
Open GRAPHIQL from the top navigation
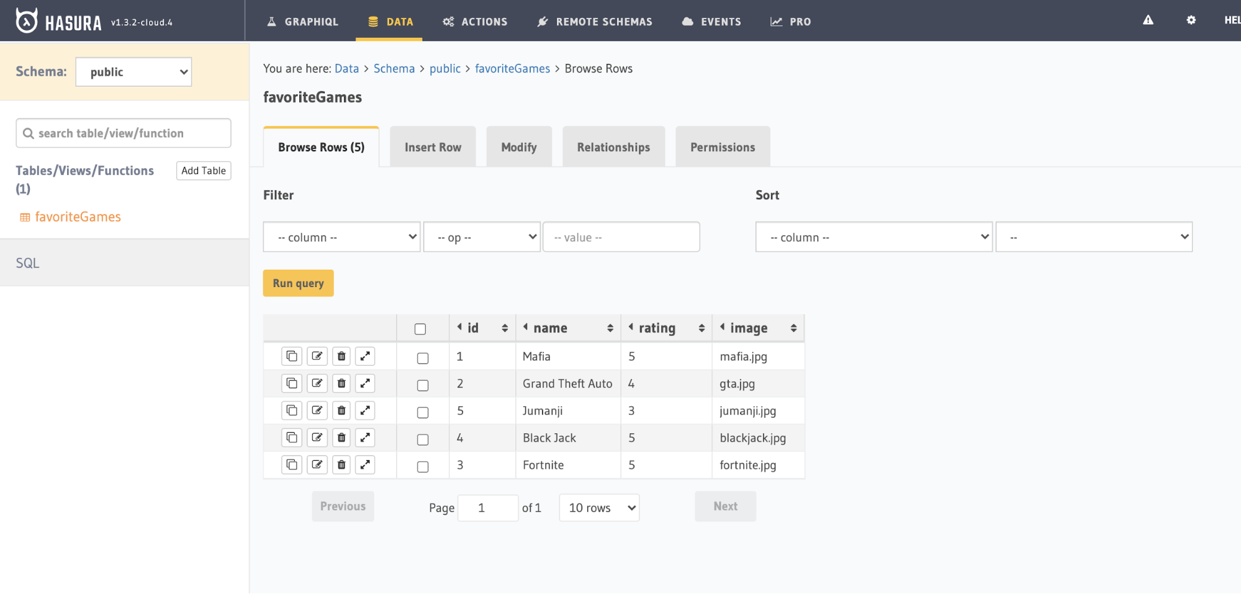pos(302,21)
